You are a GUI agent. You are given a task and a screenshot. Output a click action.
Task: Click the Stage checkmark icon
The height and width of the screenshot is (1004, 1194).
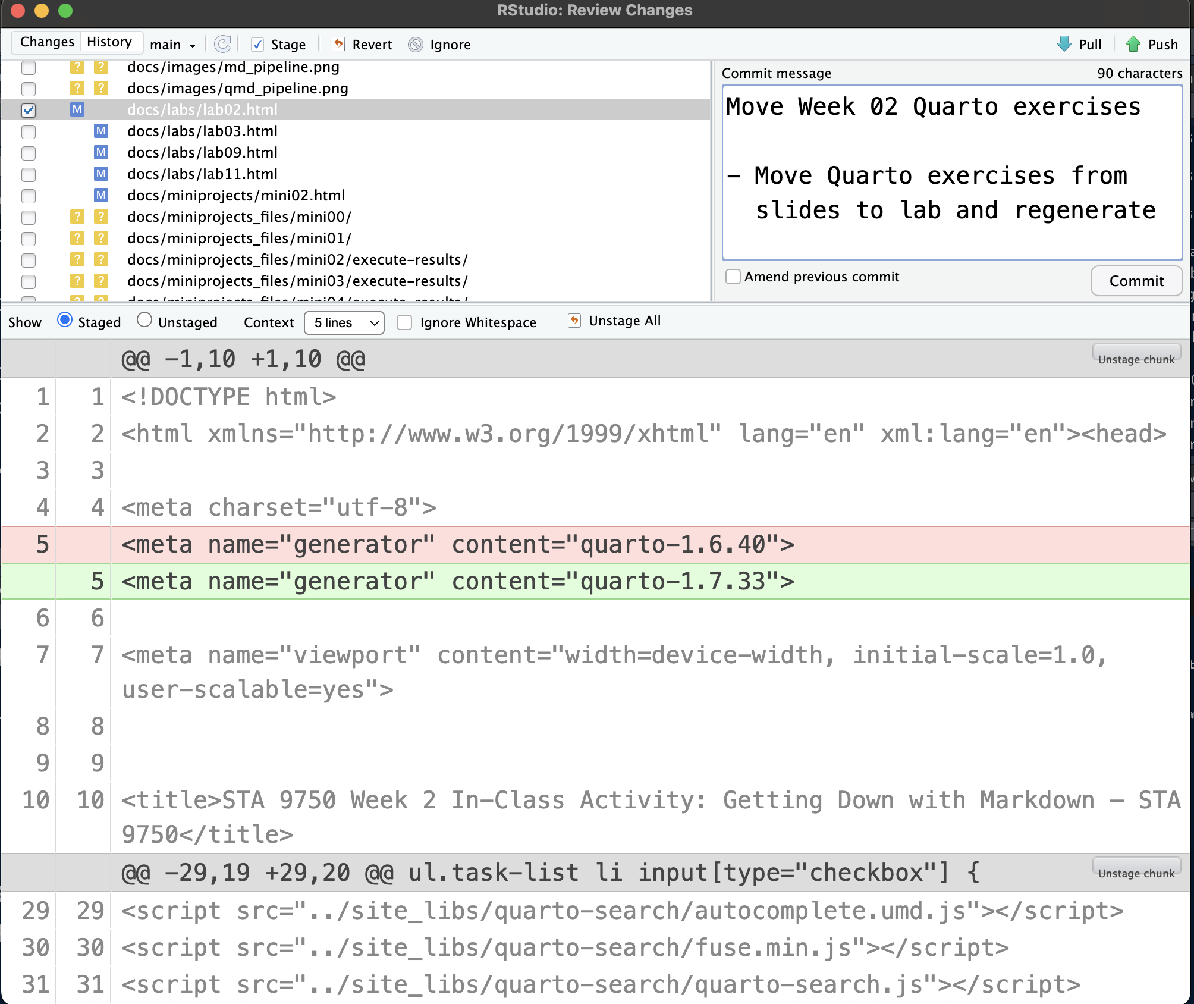coord(257,45)
